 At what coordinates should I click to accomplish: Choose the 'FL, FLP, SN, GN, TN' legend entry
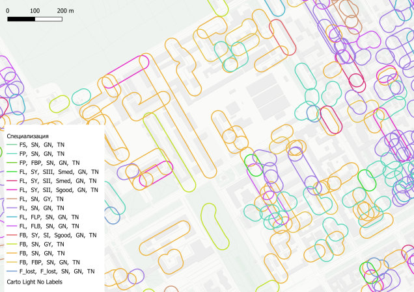[49, 217]
